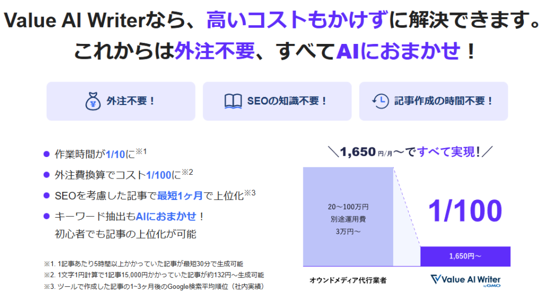
Task: Click footnote ※3 about Google検索平均順位
Action: (154, 286)
